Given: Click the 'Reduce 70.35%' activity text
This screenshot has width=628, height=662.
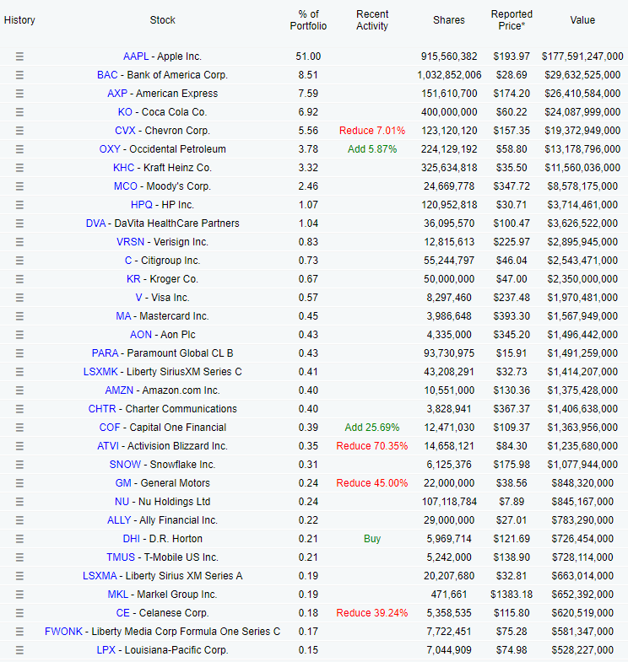Looking at the screenshot, I should pos(372,446).
